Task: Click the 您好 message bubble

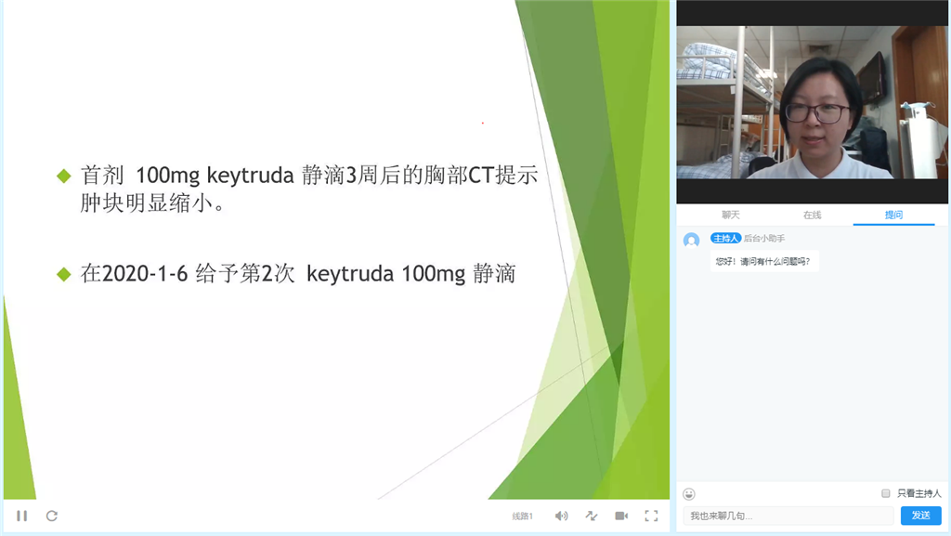Action: [x=764, y=262]
